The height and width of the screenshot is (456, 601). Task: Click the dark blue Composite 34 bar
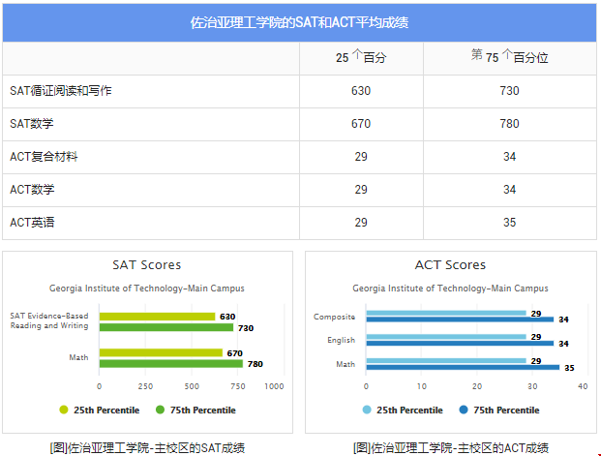click(460, 319)
